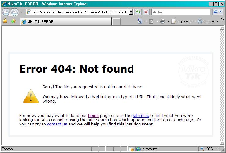Go forward with the Forward arrow button

click(x=14, y=12)
